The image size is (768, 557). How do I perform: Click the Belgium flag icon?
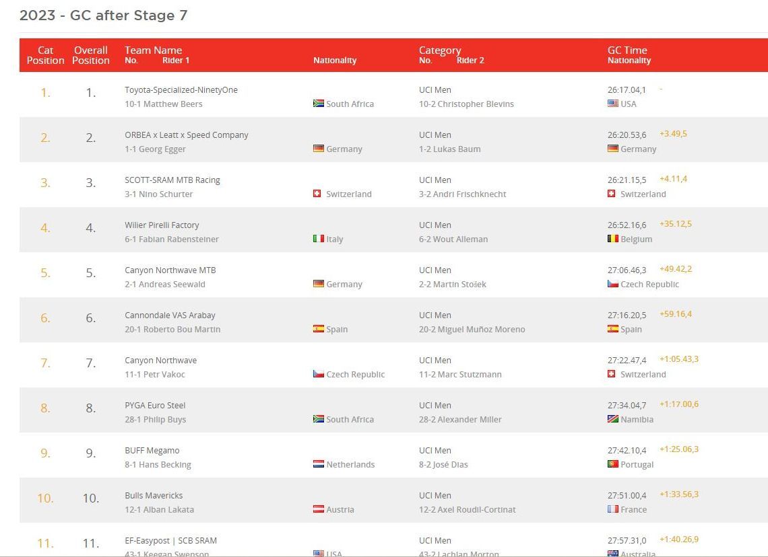[x=612, y=239]
